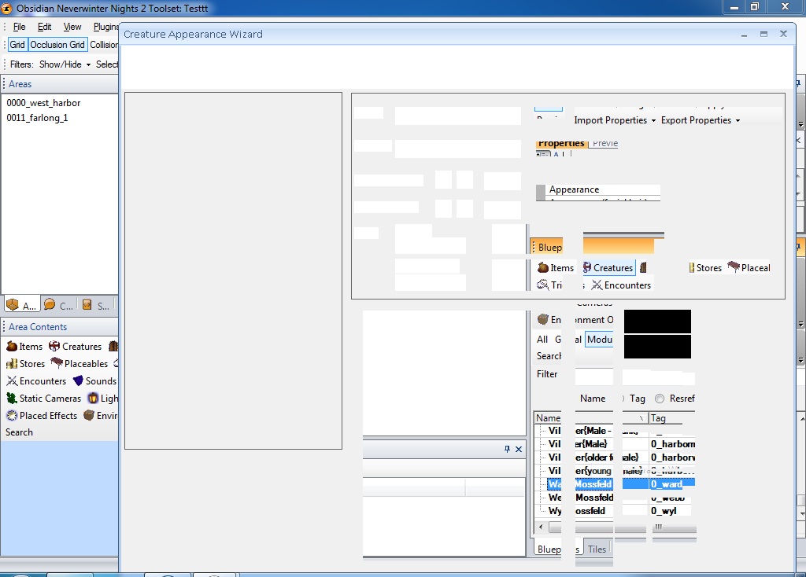Select the Module blueprint scope tab
The image size is (806, 577).
point(599,340)
